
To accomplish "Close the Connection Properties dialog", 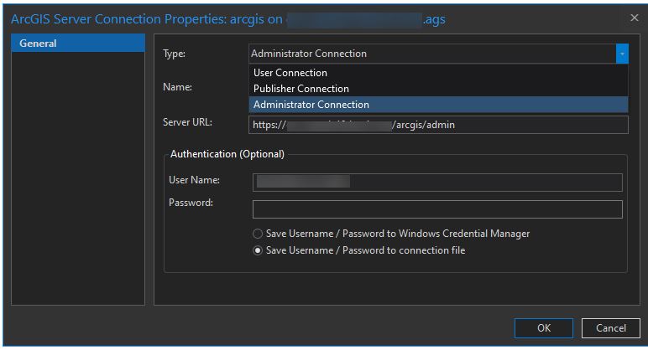I will [635, 18].
